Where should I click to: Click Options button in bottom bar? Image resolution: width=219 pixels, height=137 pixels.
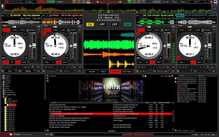click(x=214, y=135)
